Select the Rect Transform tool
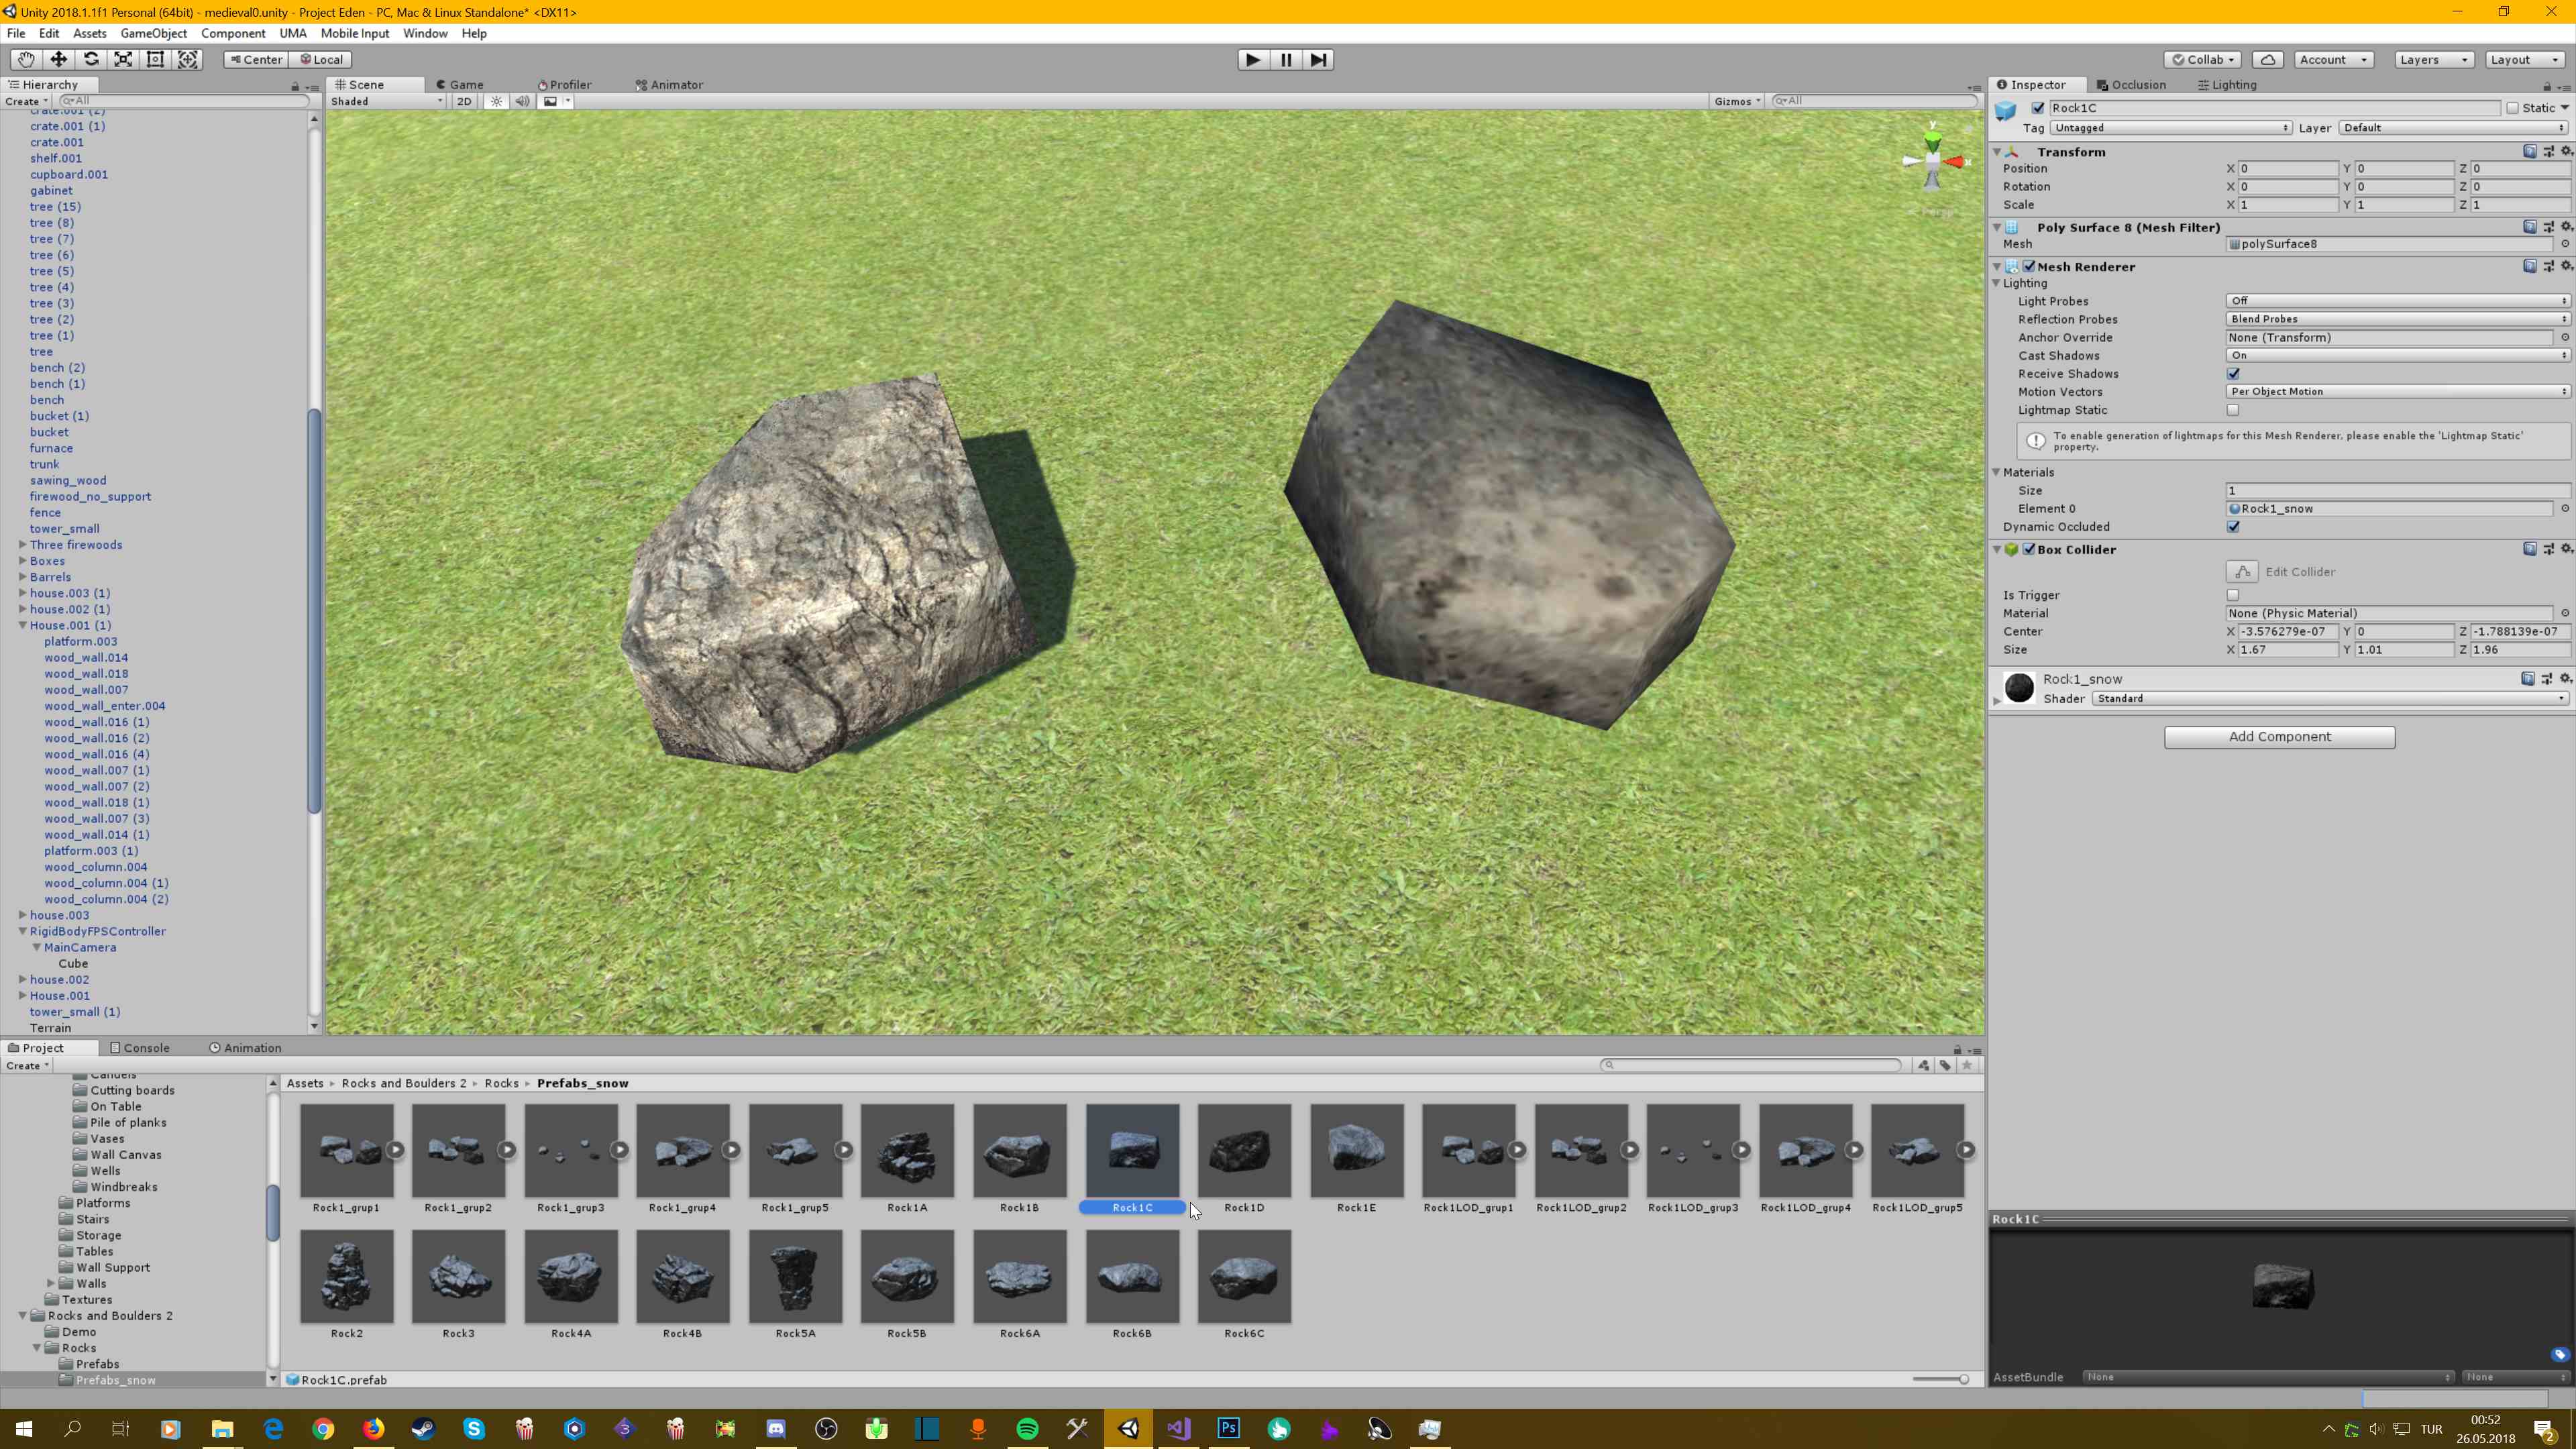The height and width of the screenshot is (1449, 2576). coord(155,59)
